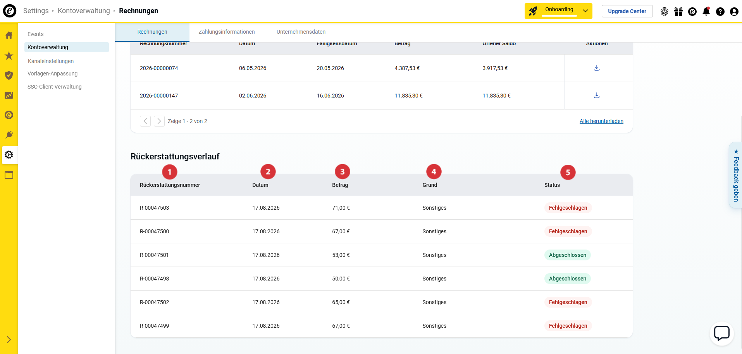The width and height of the screenshot is (742, 354).
Task: Open the analytics chart sidebar icon
Action: (x=9, y=95)
